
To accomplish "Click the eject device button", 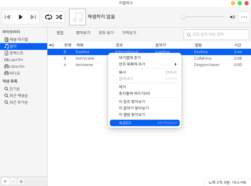I will click(x=21, y=181).
